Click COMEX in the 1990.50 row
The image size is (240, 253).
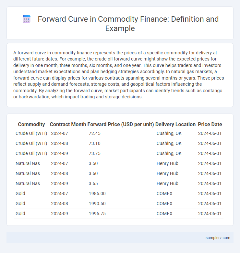tap(164, 203)
